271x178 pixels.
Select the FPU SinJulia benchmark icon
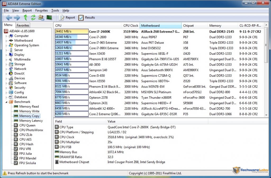pyautogui.click(x=16, y=163)
